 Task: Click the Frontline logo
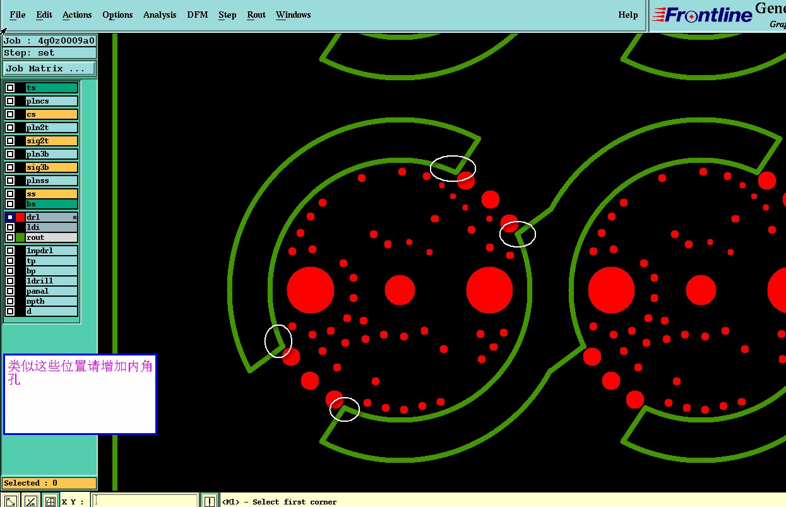[702, 15]
